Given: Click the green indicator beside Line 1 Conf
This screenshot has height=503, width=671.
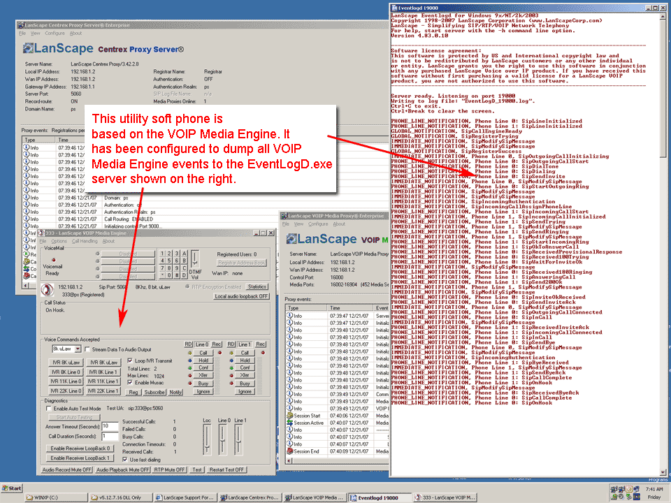Looking at the screenshot, I should tap(231, 368).
